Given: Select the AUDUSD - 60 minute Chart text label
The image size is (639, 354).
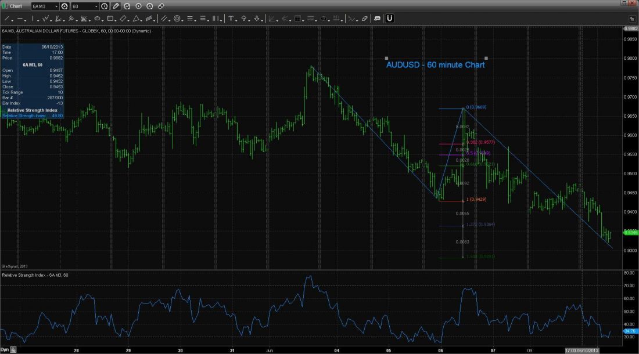Looking at the screenshot, I should tap(435, 65).
